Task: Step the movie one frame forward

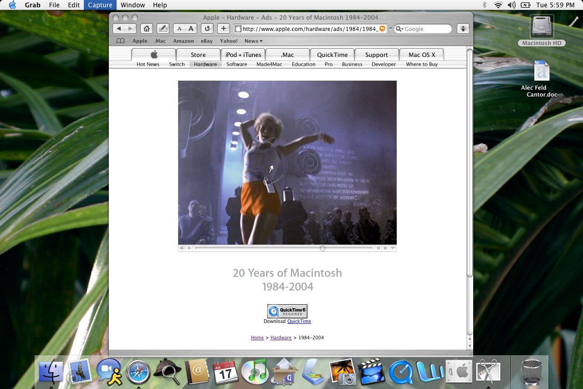Action: [385, 248]
